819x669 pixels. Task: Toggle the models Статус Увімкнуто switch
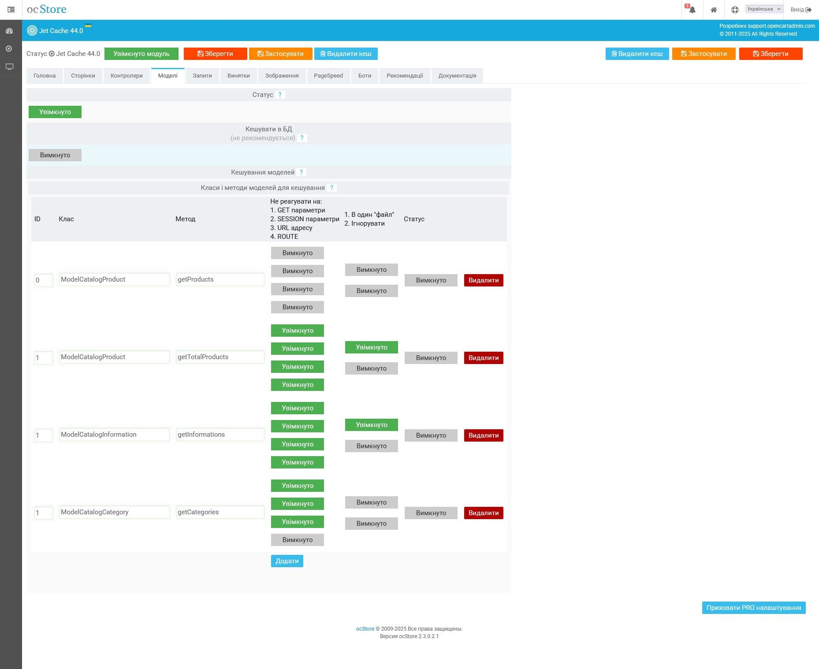(55, 112)
